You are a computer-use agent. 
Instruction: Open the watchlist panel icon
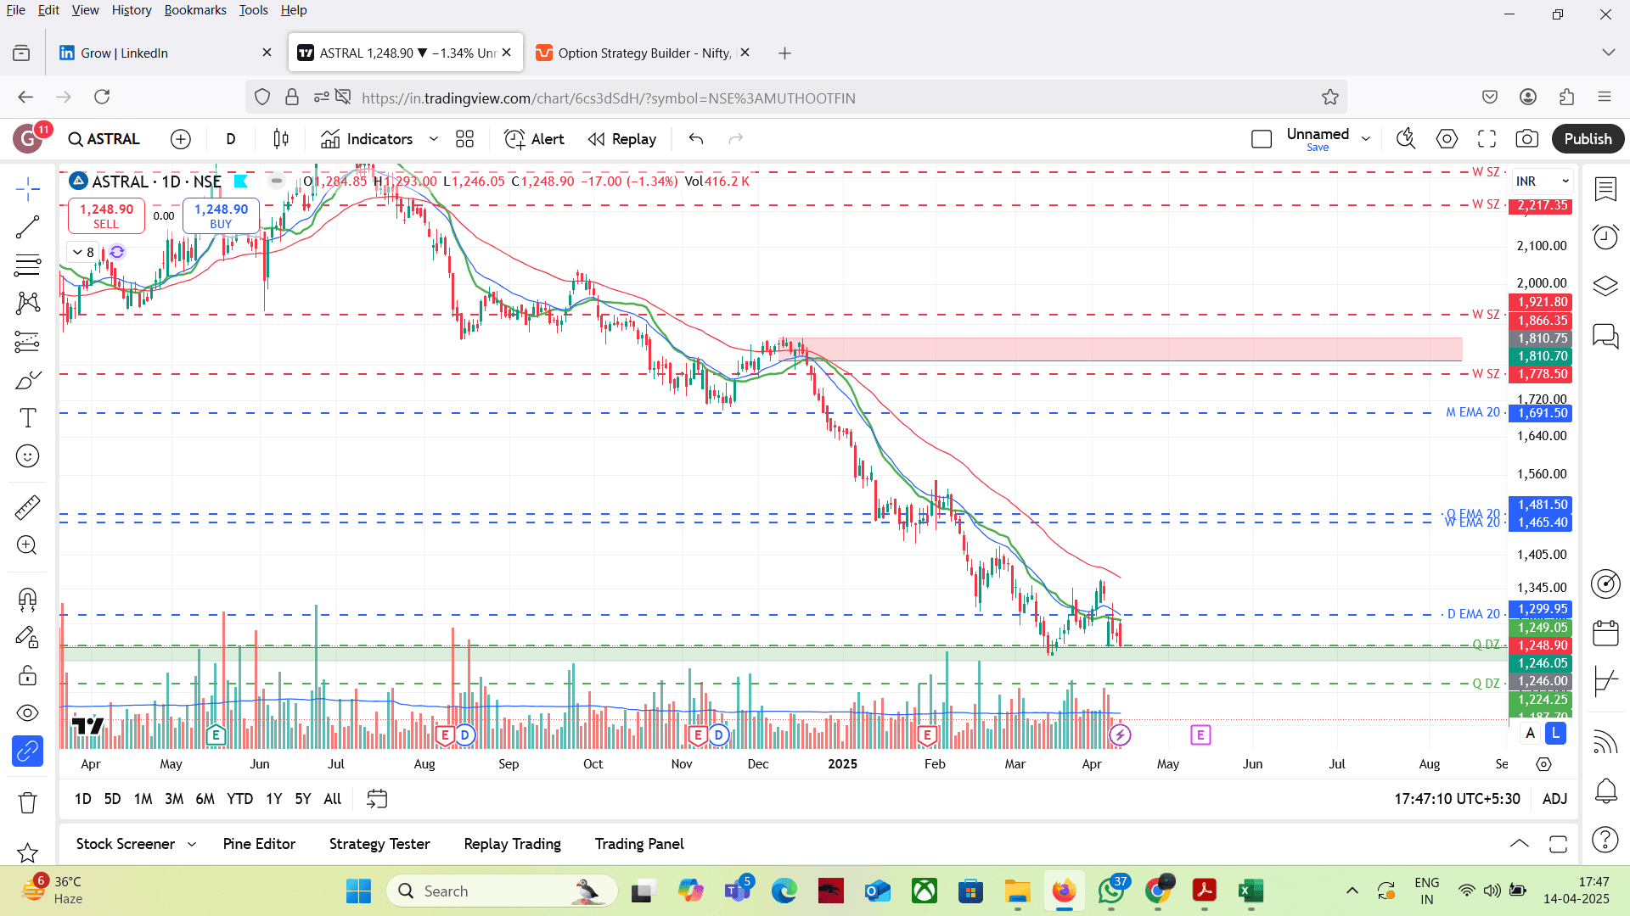pyautogui.click(x=1605, y=189)
